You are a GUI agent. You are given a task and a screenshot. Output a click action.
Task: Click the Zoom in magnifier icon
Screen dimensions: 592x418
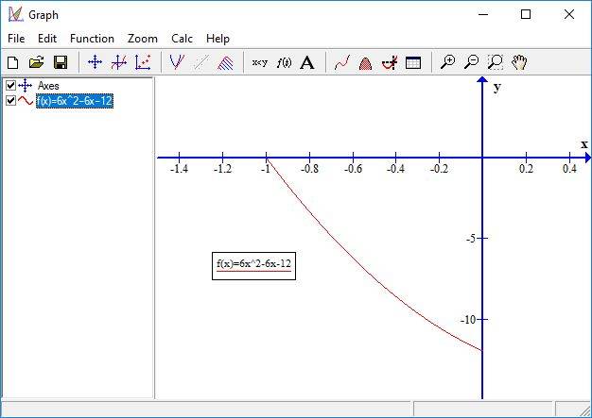click(448, 62)
